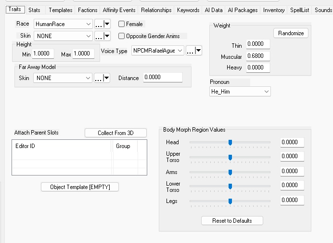Toggle Opposite Gender Anims checkbox
The width and height of the screenshot is (333, 243).
122,36
